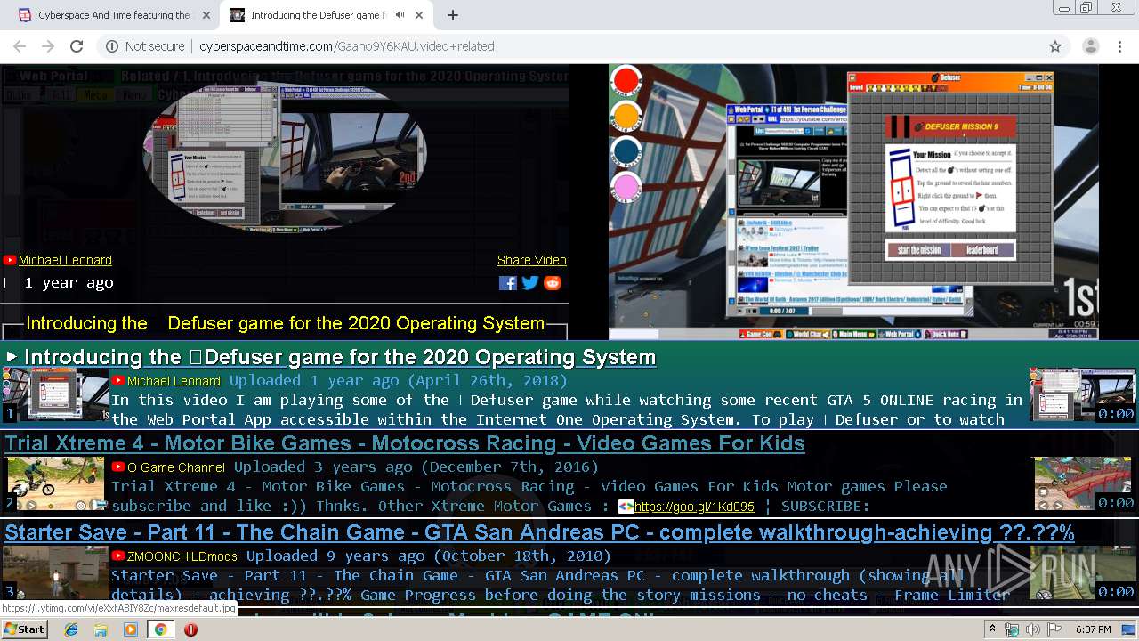Open the numbered thumbnail 2 for Trial Xtreme
The image size is (1139, 641).
point(55,483)
